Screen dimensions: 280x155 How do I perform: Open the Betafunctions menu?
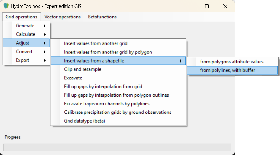pyautogui.click(x=102, y=17)
